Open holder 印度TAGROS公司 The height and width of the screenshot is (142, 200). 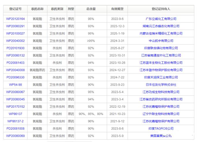click(x=161, y=128)
